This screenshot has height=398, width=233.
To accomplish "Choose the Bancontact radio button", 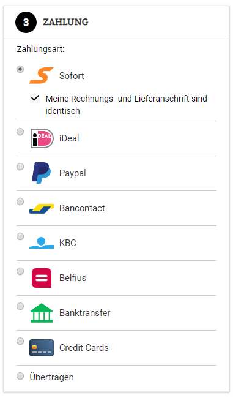I will (x=20, y=201).
